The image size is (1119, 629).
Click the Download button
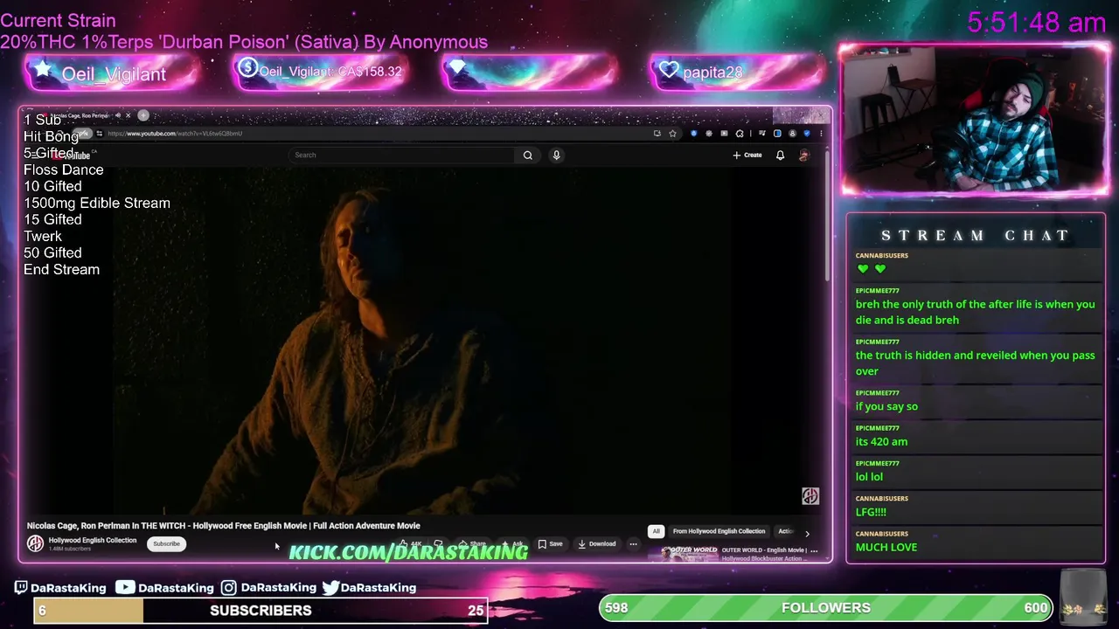(597, 543)
